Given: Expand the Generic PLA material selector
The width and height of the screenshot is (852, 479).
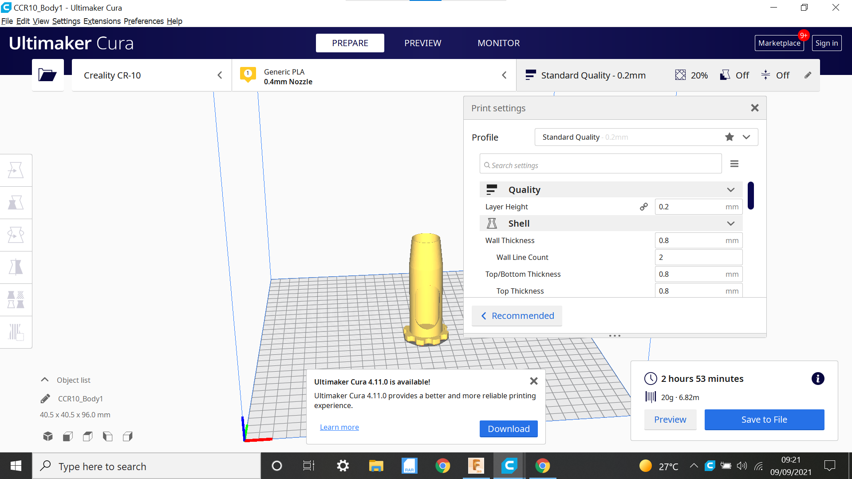Looking at the screenshot, I should (x=374, y=75).
